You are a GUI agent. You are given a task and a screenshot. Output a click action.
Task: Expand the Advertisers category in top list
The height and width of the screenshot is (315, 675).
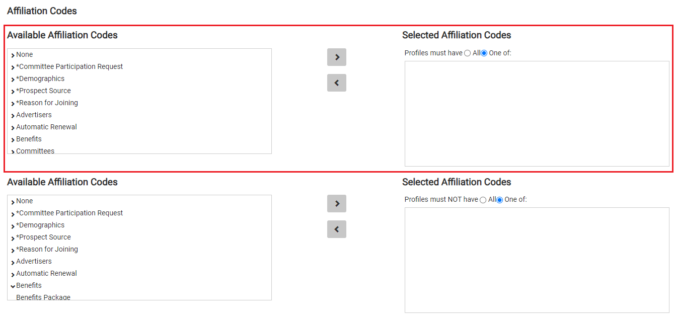tap(12, 115)
